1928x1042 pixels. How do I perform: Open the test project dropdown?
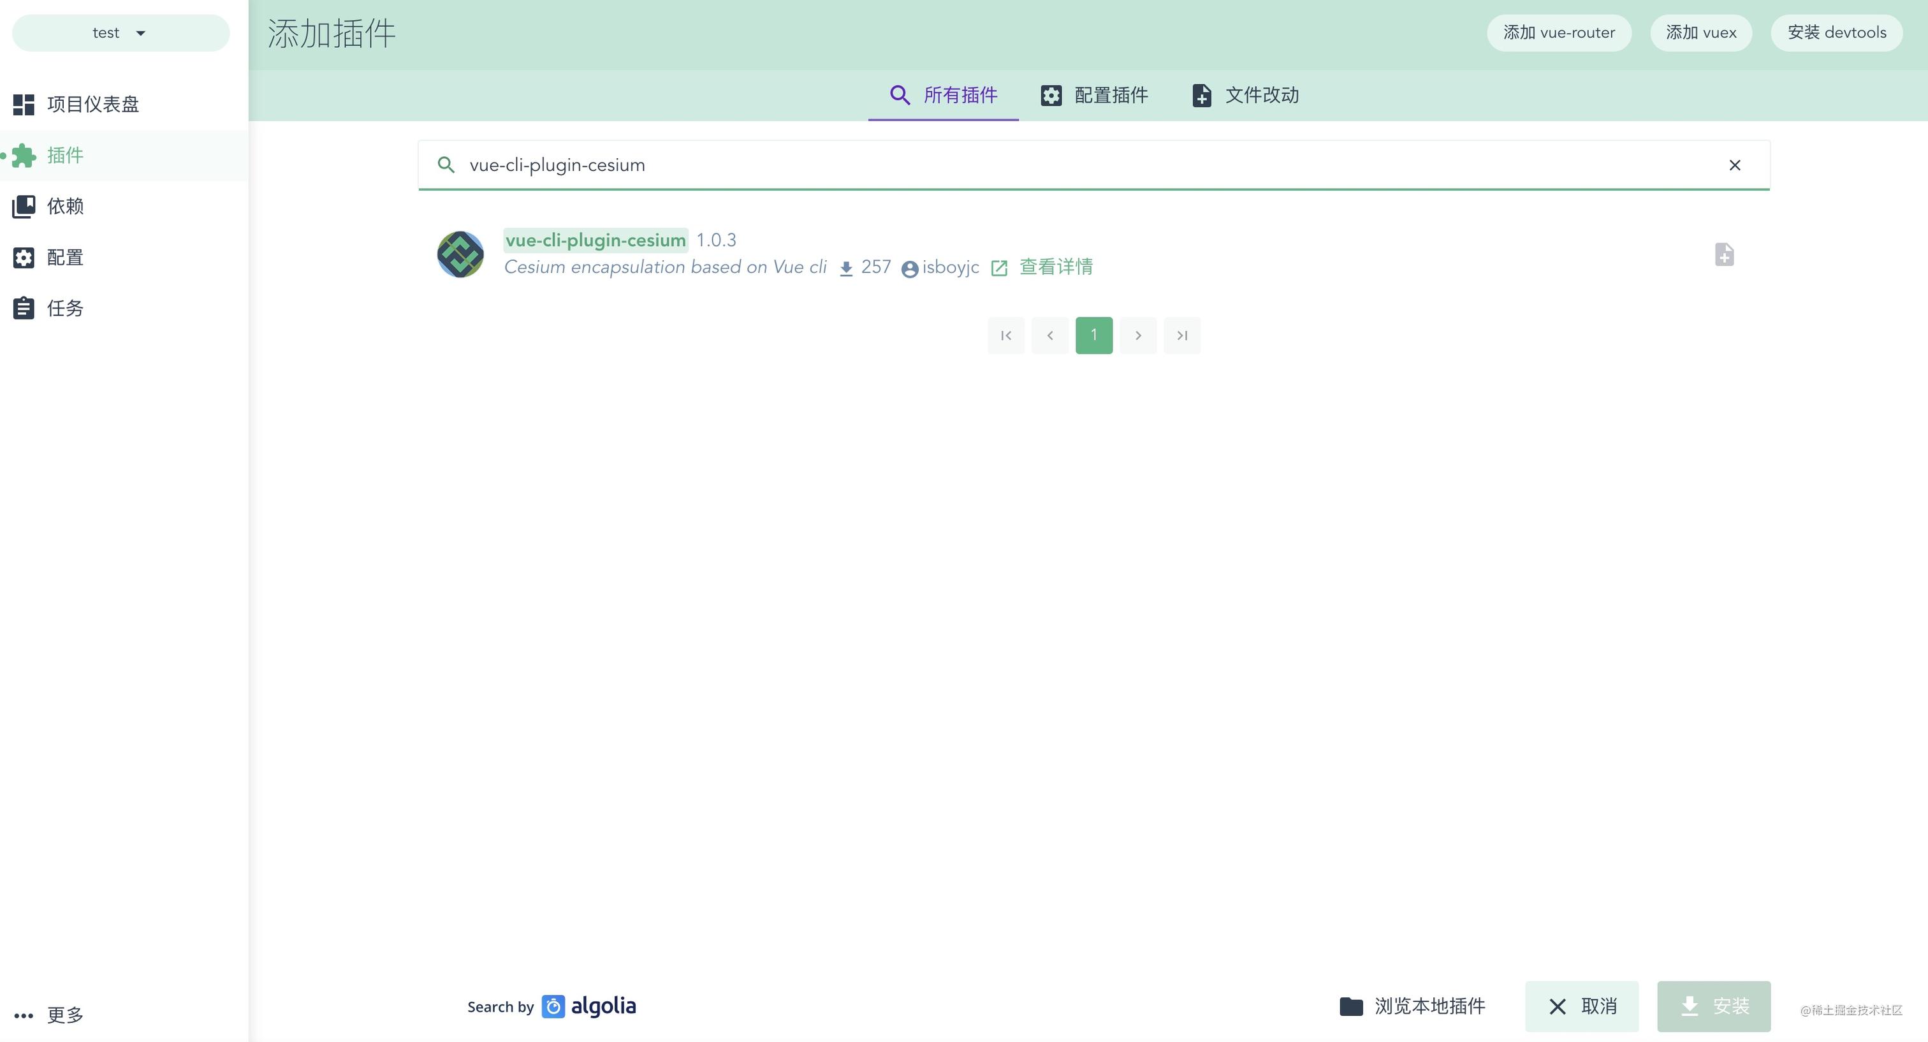pos(120,33)
